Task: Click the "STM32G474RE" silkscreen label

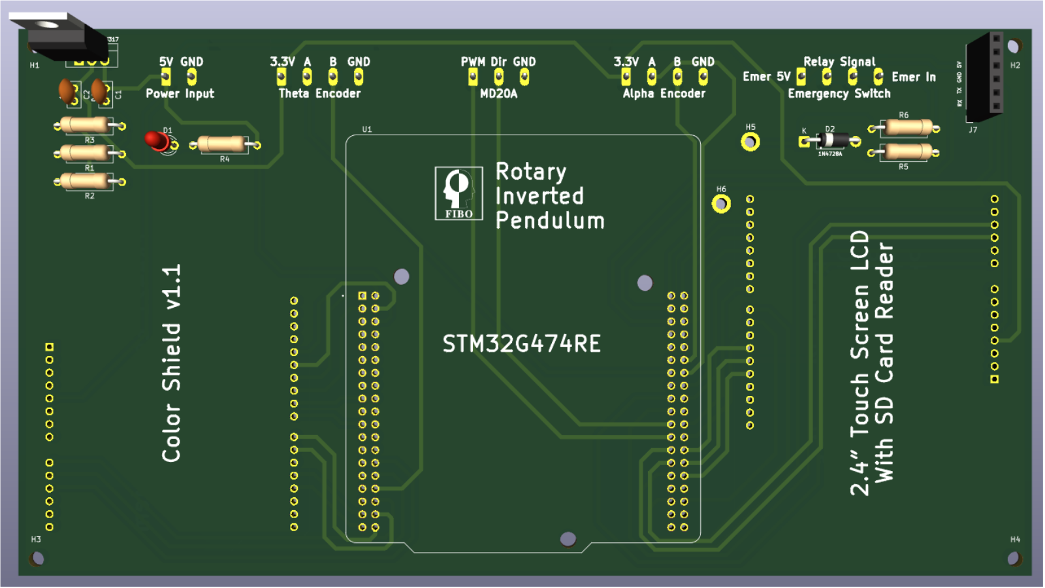Action: point(521,344)
